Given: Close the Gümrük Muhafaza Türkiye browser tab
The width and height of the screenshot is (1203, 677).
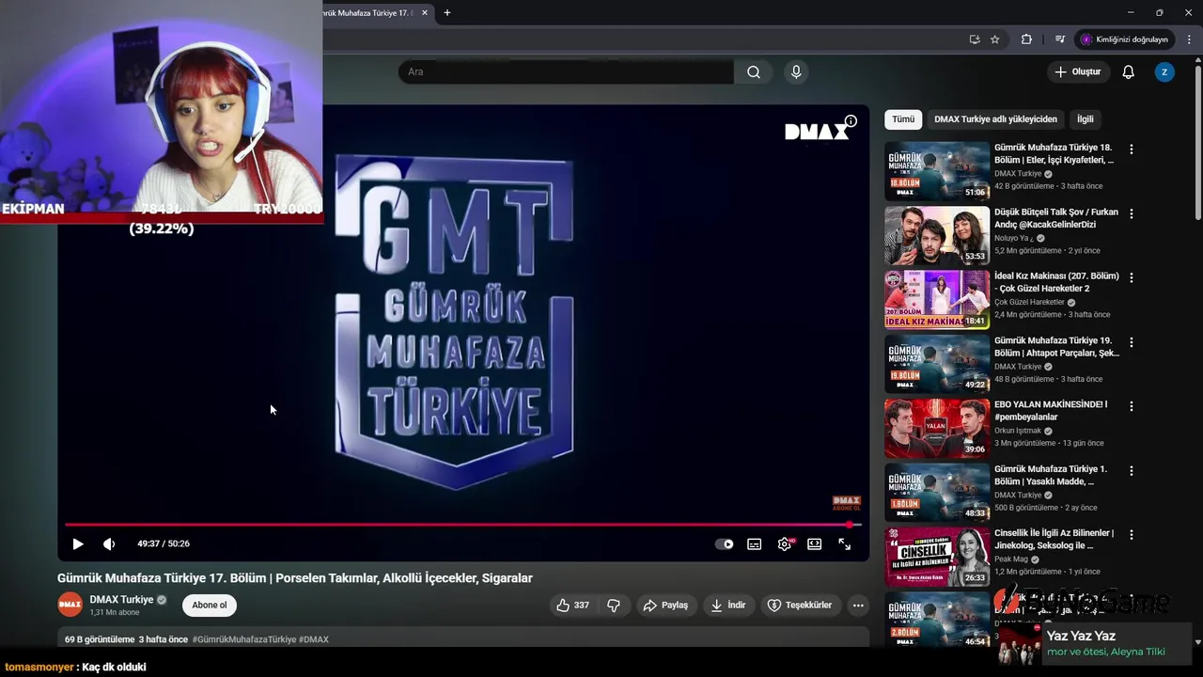Looking at the screenshot, I should 425,13.
